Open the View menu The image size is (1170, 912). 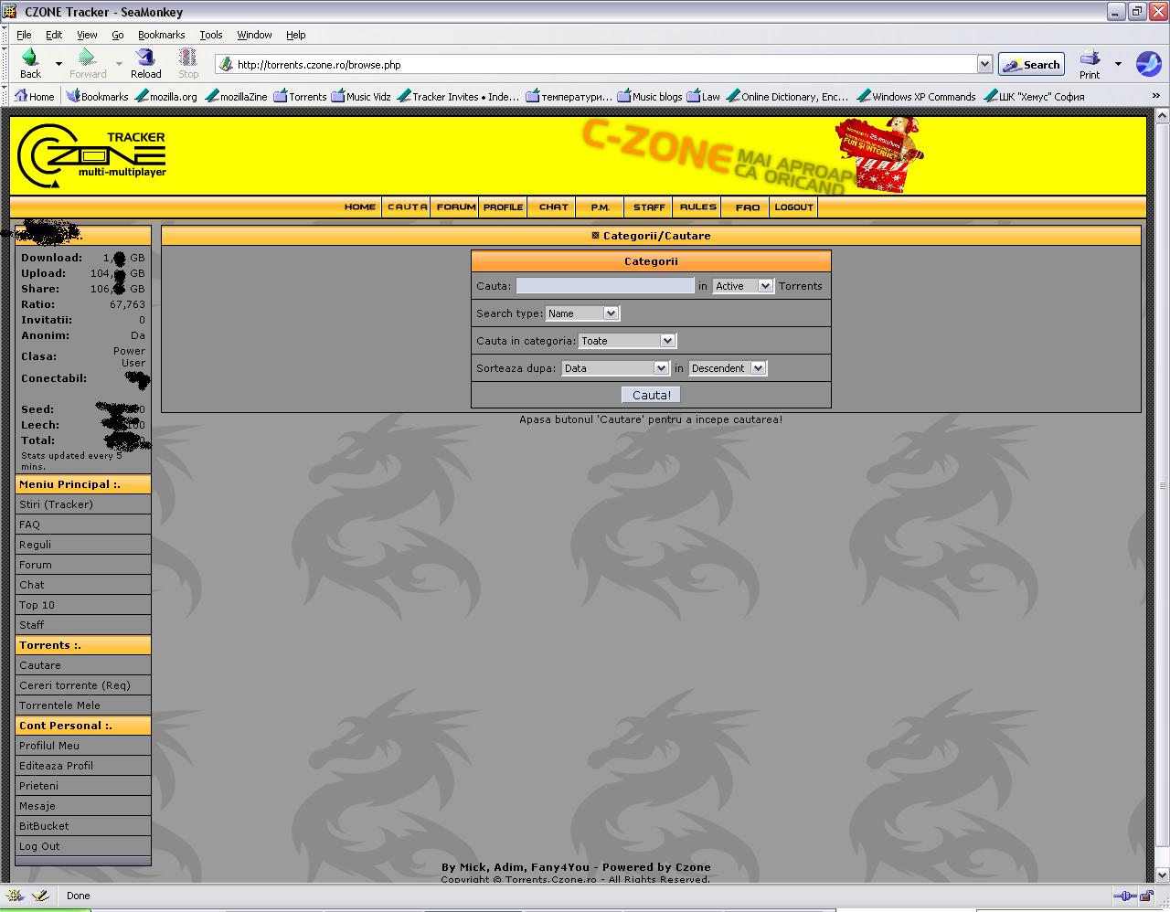point(87,35)
